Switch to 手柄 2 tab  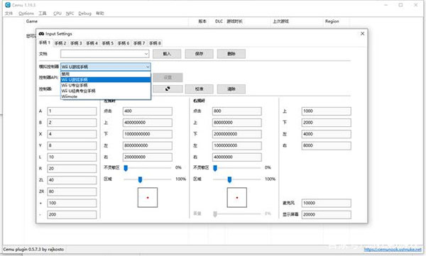(60, 43)
